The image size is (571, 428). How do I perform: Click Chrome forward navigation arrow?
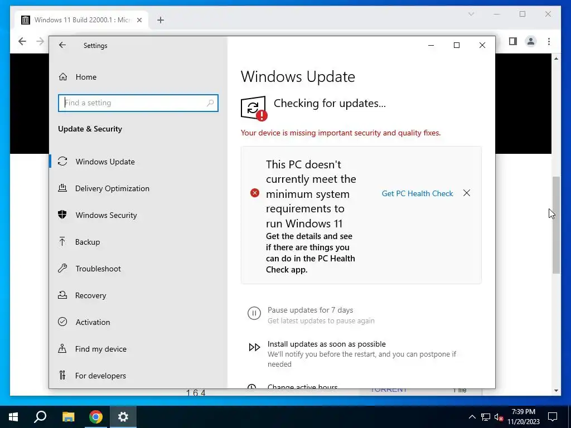click(40, 41)
